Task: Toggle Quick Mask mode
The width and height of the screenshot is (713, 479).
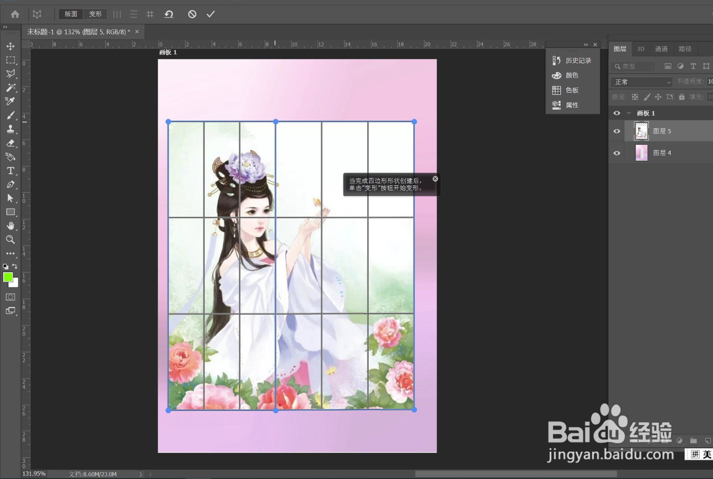Action: (x=11, y=297)
